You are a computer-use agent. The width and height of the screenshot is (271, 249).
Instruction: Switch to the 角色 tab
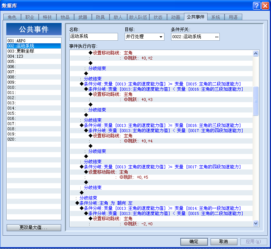(x=12, y=17)
